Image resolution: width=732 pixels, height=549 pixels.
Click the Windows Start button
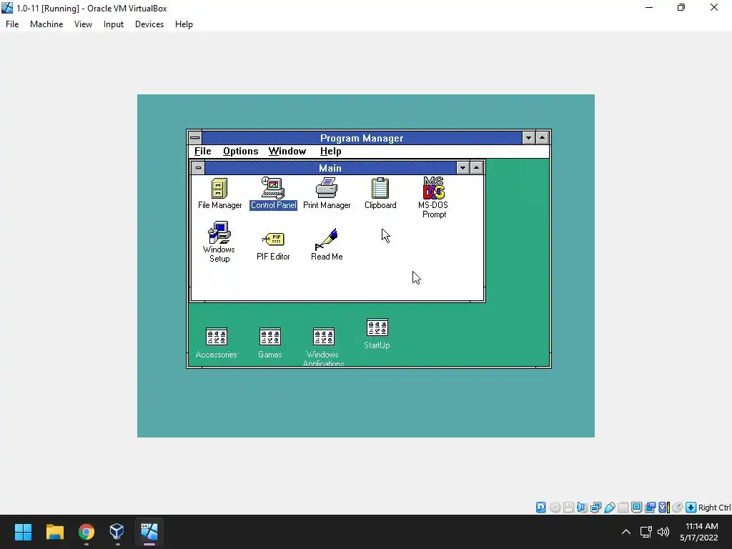point(23,532)
